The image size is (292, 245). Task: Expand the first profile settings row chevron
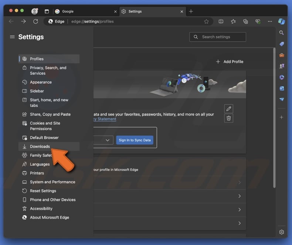tap(240, 183)
